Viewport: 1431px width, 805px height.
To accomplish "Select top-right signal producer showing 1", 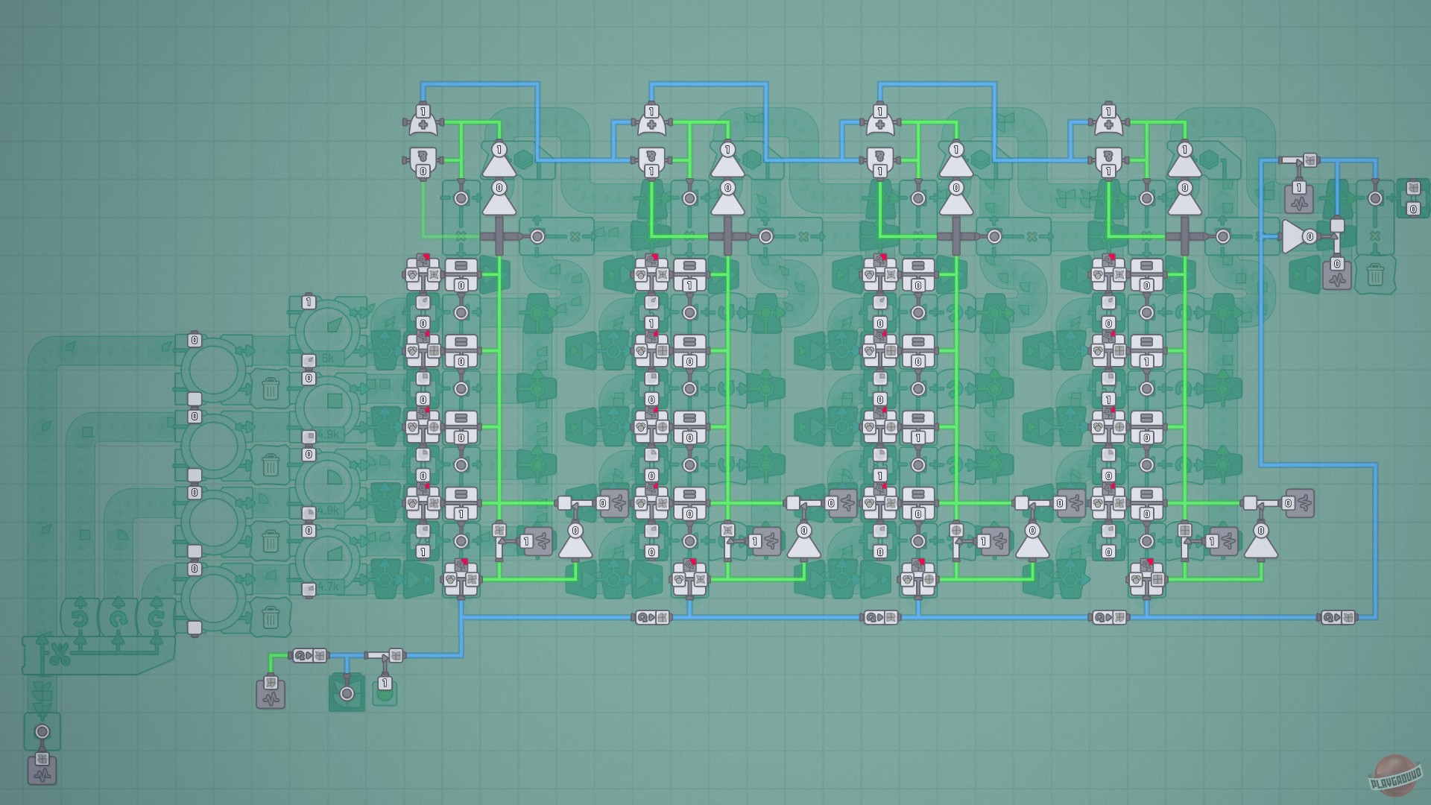I will click(1299, 197).
